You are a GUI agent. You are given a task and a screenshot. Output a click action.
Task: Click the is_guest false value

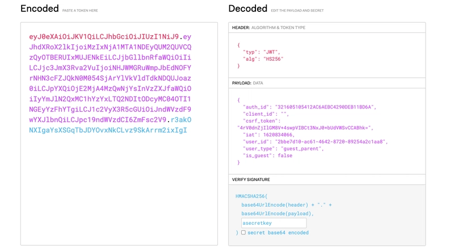click(x=285, y=156)
